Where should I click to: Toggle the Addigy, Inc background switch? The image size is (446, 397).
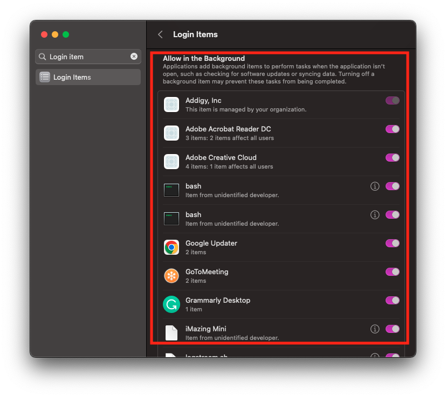point(393,101)
